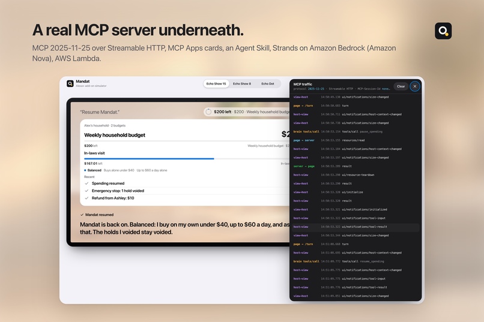Click the "tools/call resume_spending" log row

(356, 261)
